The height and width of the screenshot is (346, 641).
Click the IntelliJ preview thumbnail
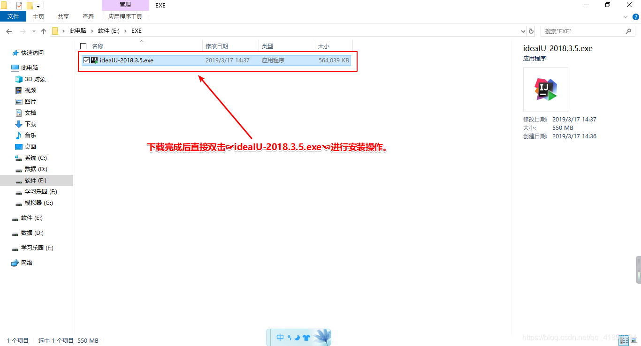point(546,90)
